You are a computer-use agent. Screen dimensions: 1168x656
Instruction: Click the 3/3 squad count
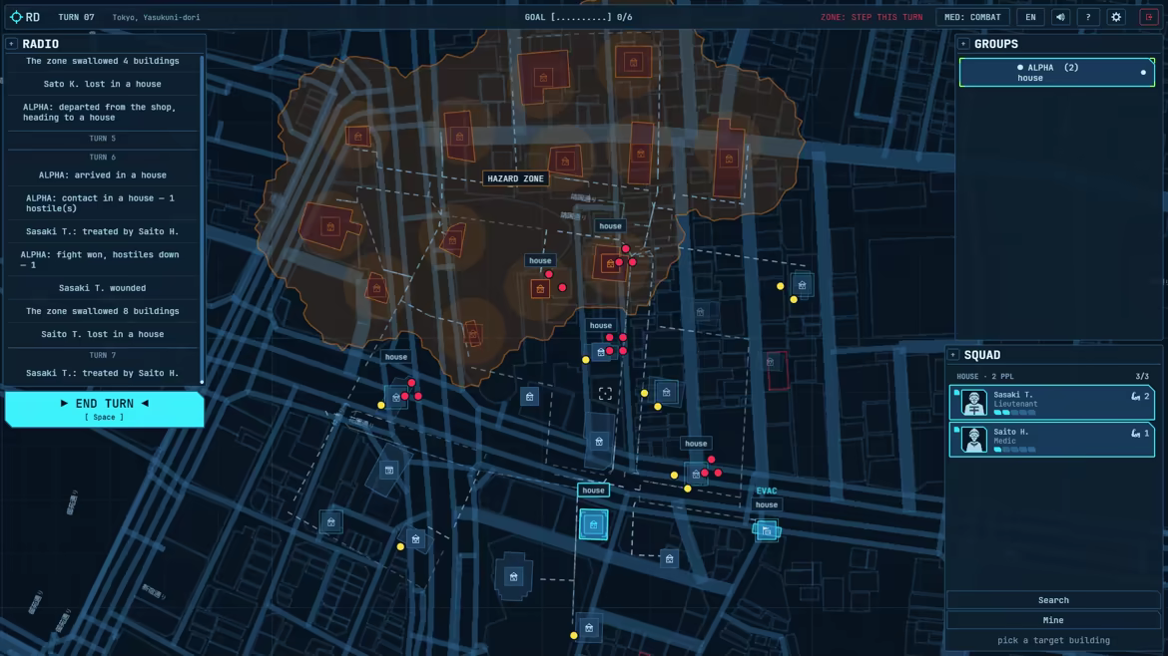click(x=1142, y=376)
